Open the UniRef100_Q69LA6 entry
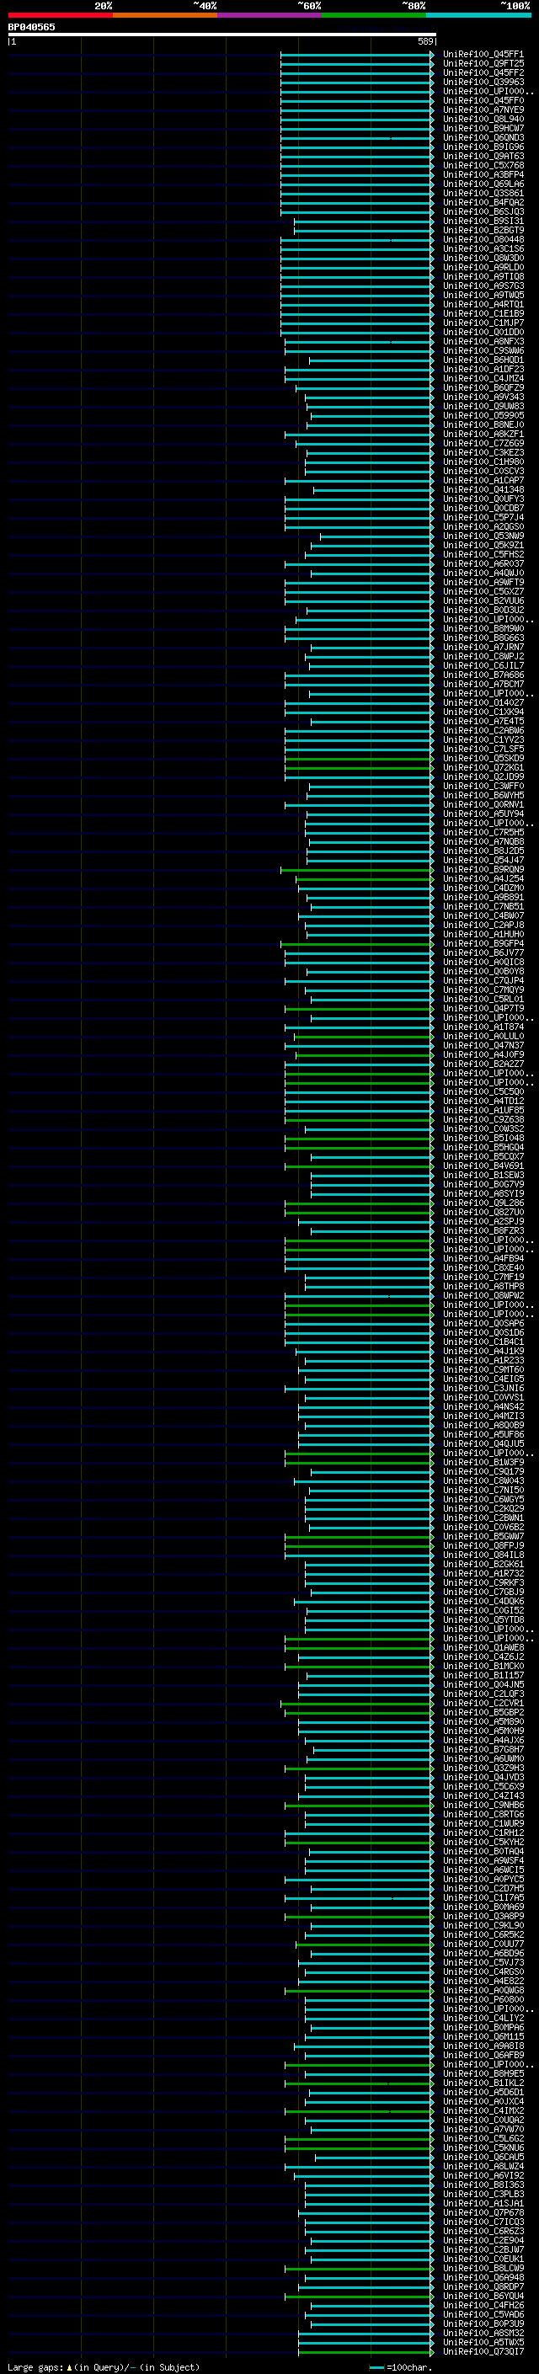 pos(483,184)
